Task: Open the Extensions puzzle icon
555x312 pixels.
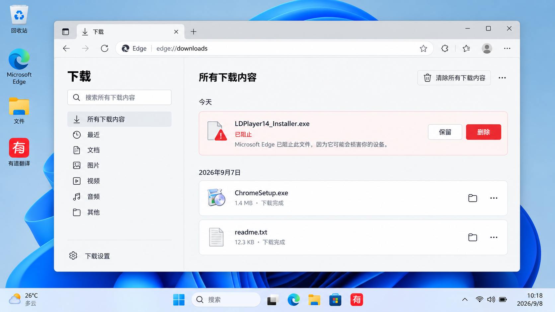Action: (445, 48)
